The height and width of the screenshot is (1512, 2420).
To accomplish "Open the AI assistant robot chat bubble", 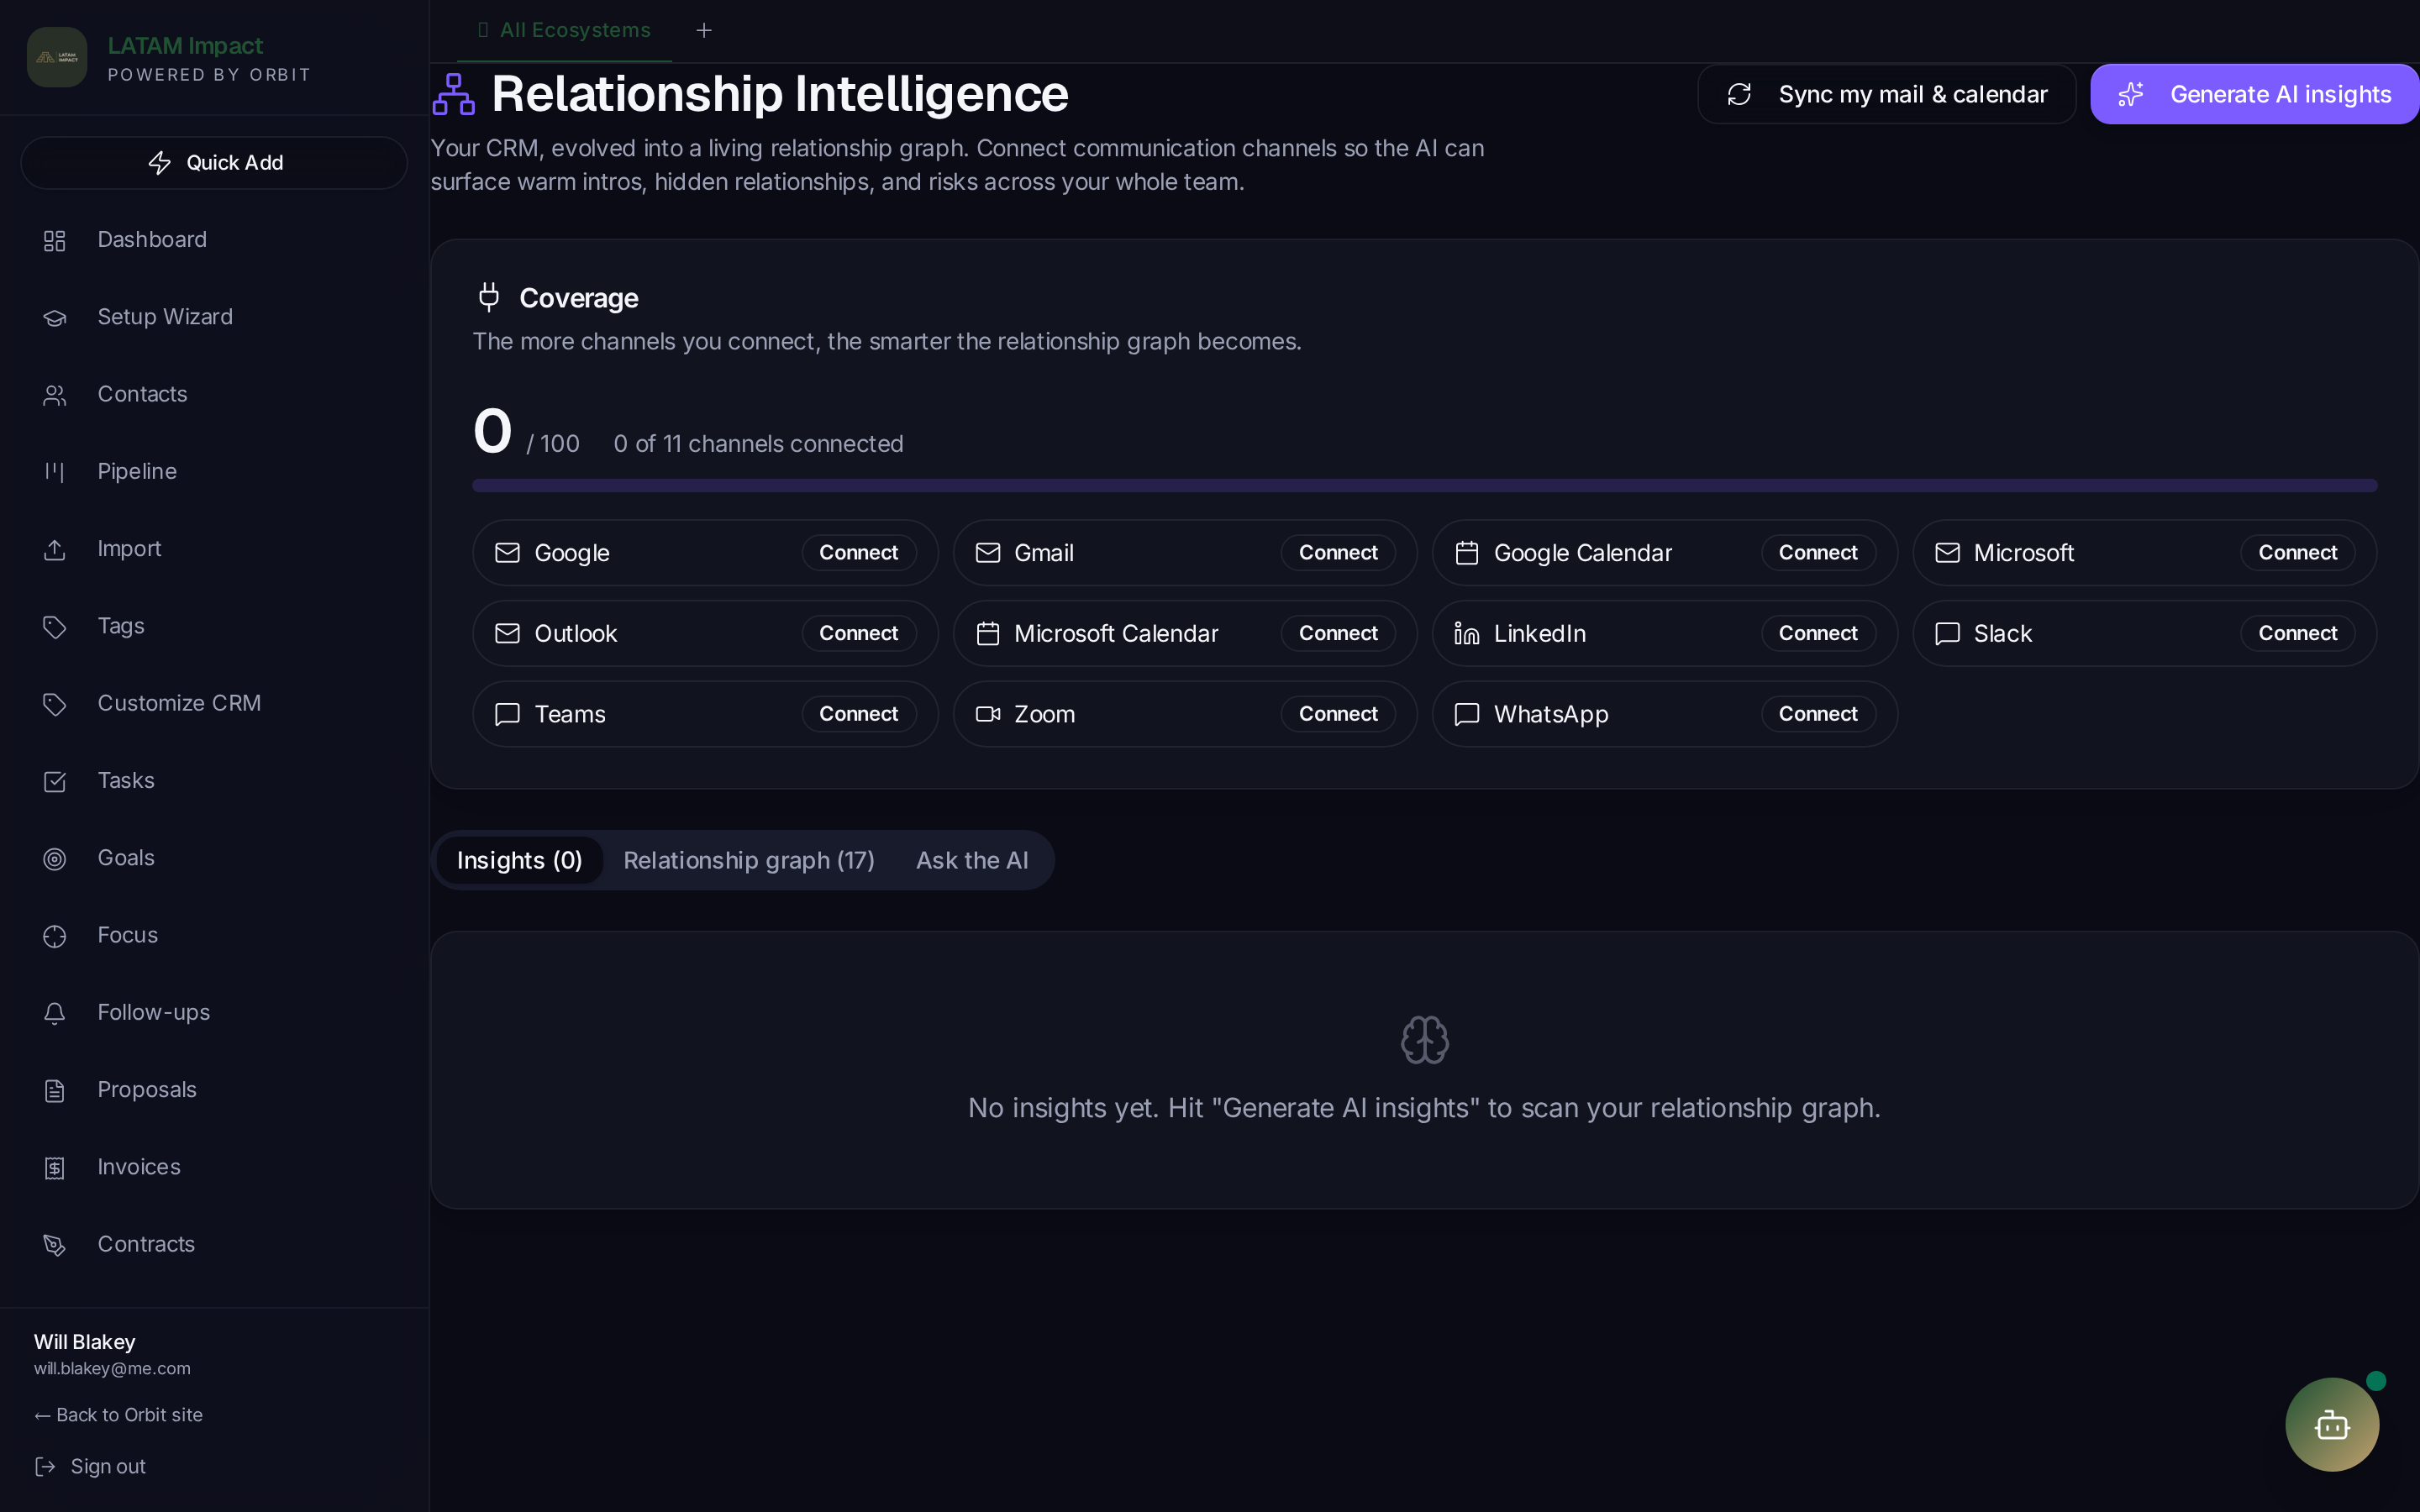I will tap(2332, 1425).
